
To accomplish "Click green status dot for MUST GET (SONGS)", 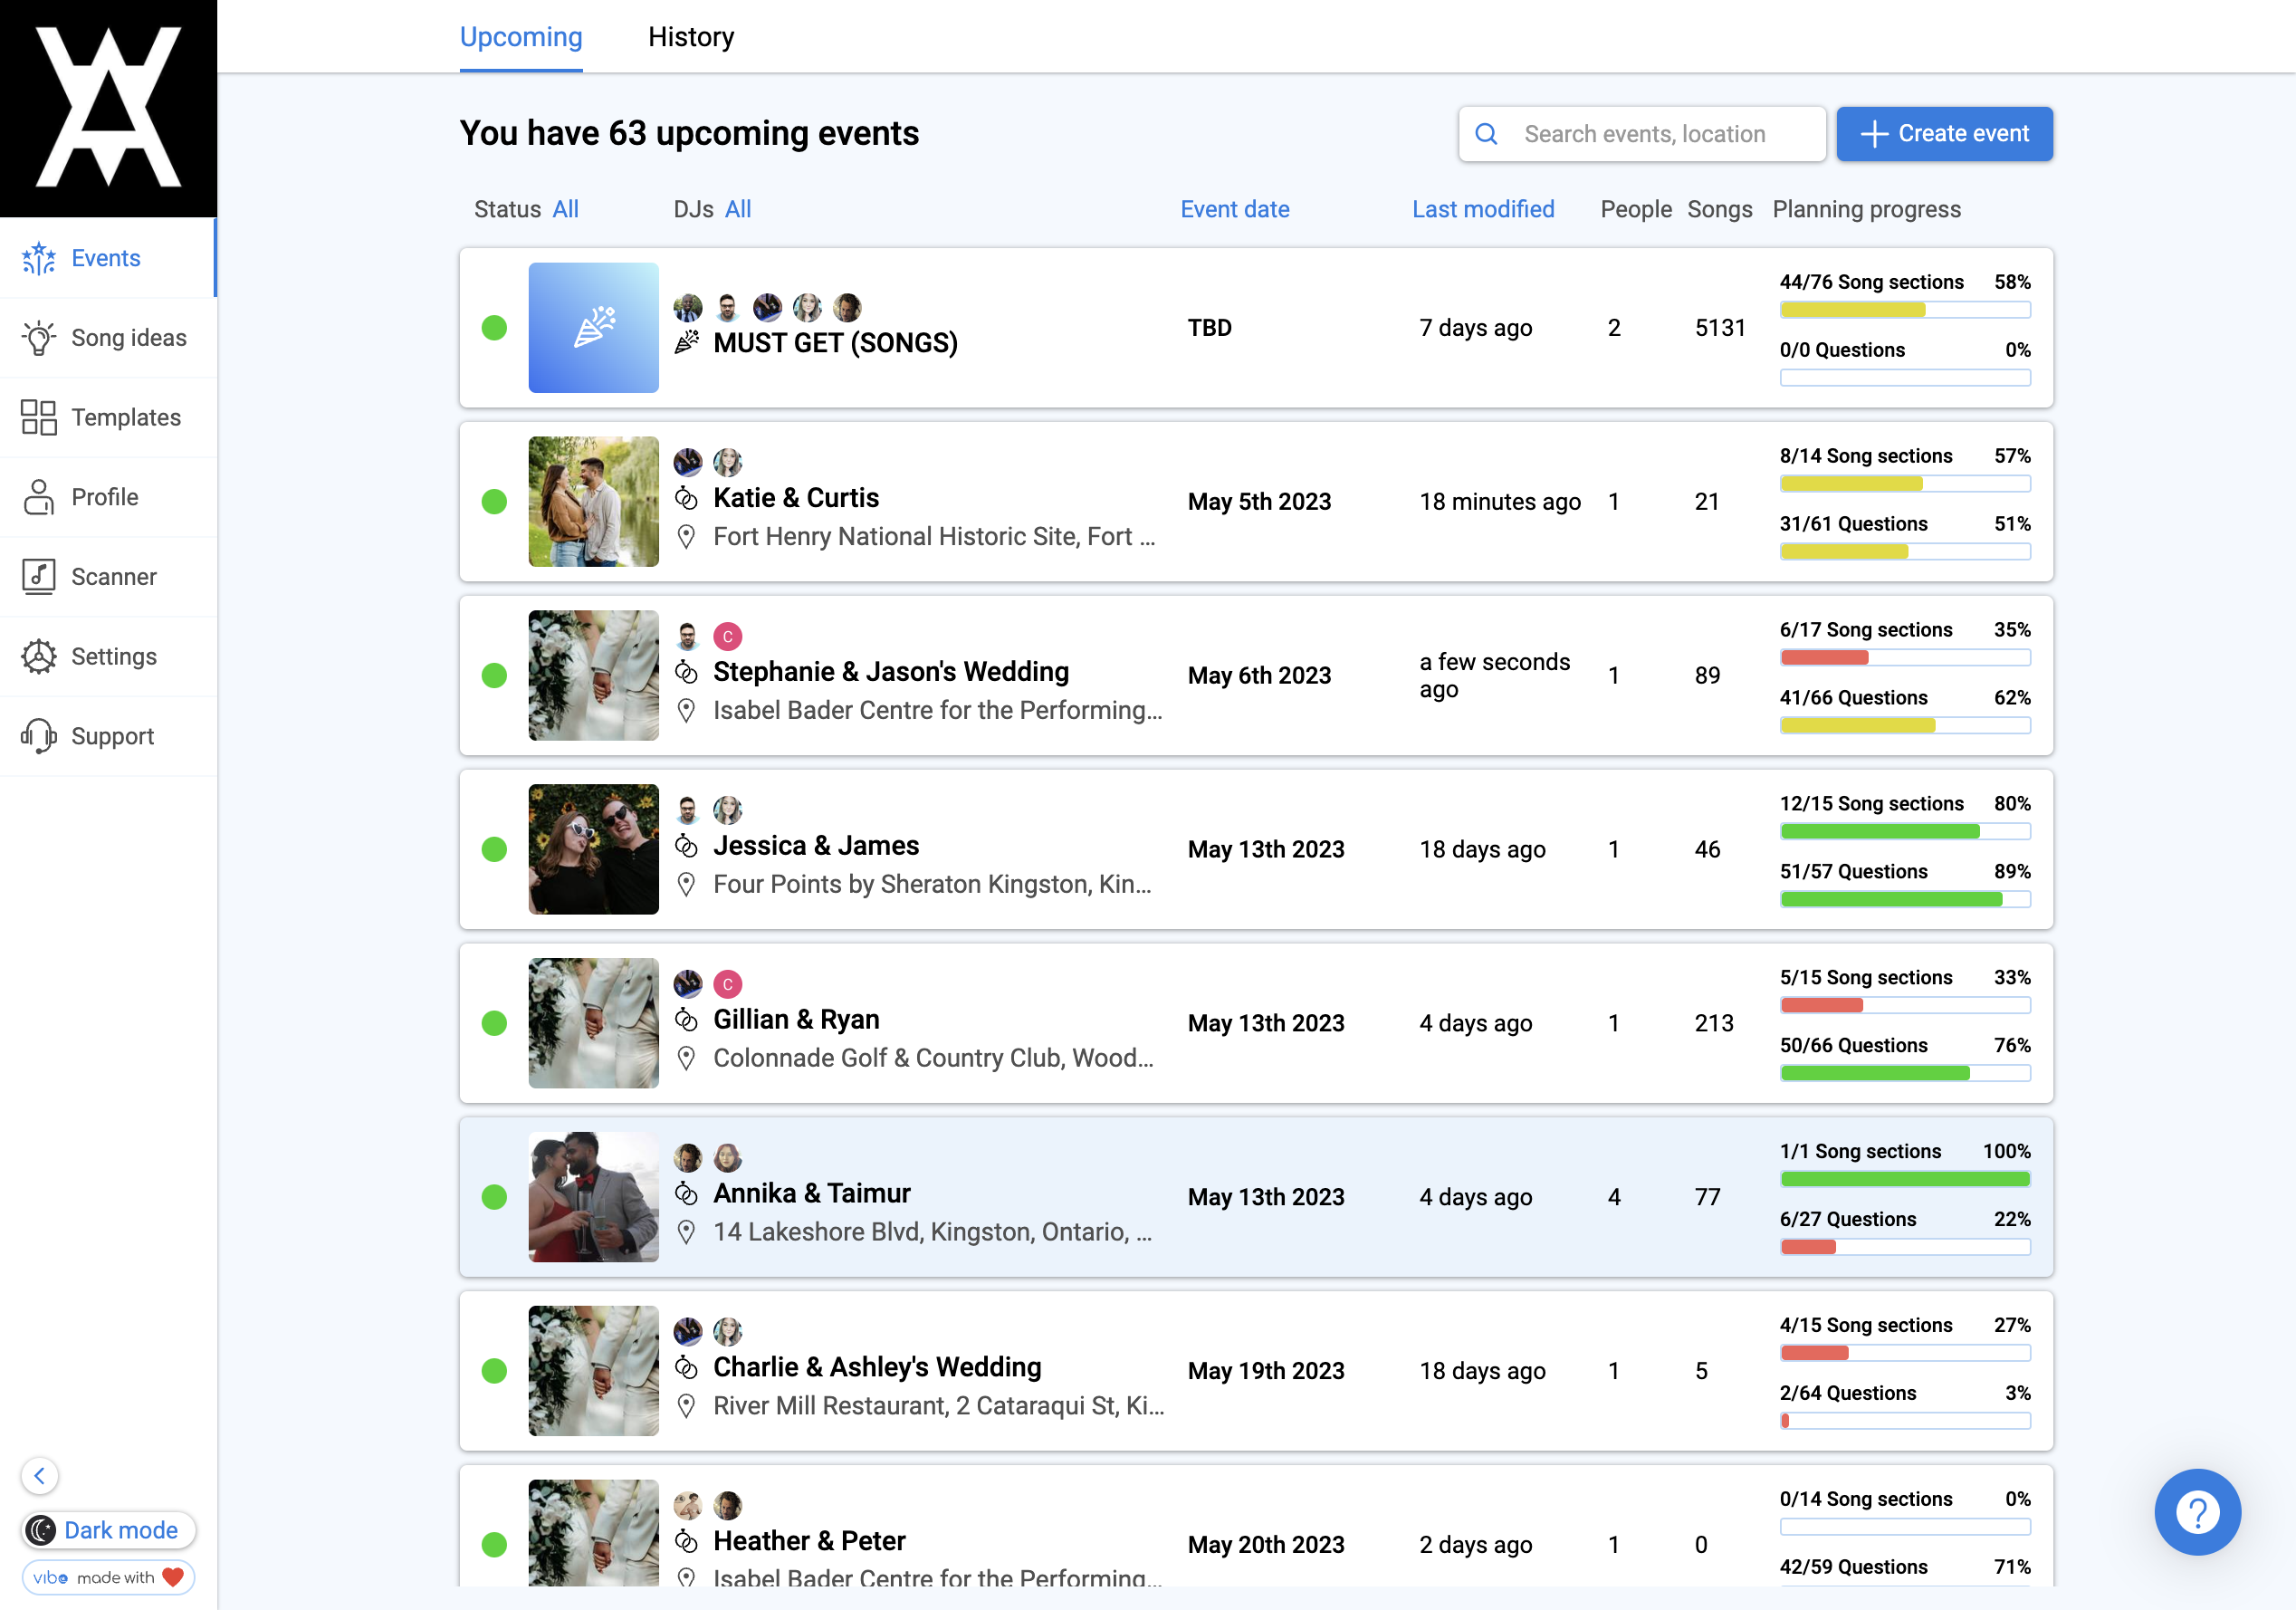I will (x=494, y=328).
